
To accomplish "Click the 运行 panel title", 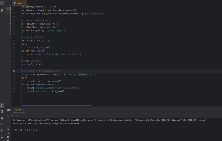I will [x=9, y=110].
